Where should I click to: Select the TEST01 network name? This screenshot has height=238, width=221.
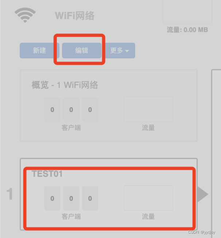pyautogui.click(x=47, y=174)
